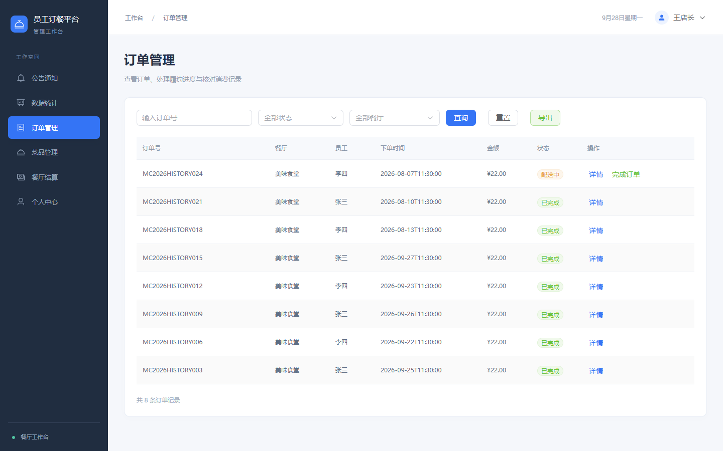Open 详情 for order MC2026HISTORY021

[x=596, y=202]
